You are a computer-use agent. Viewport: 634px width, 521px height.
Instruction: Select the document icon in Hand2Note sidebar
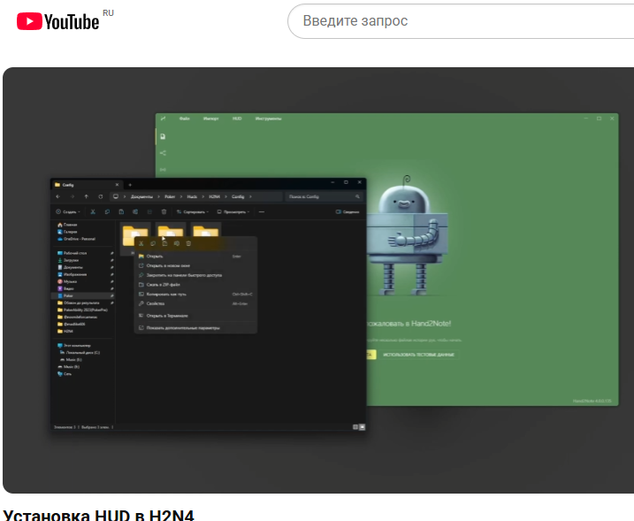click(163, 137)
